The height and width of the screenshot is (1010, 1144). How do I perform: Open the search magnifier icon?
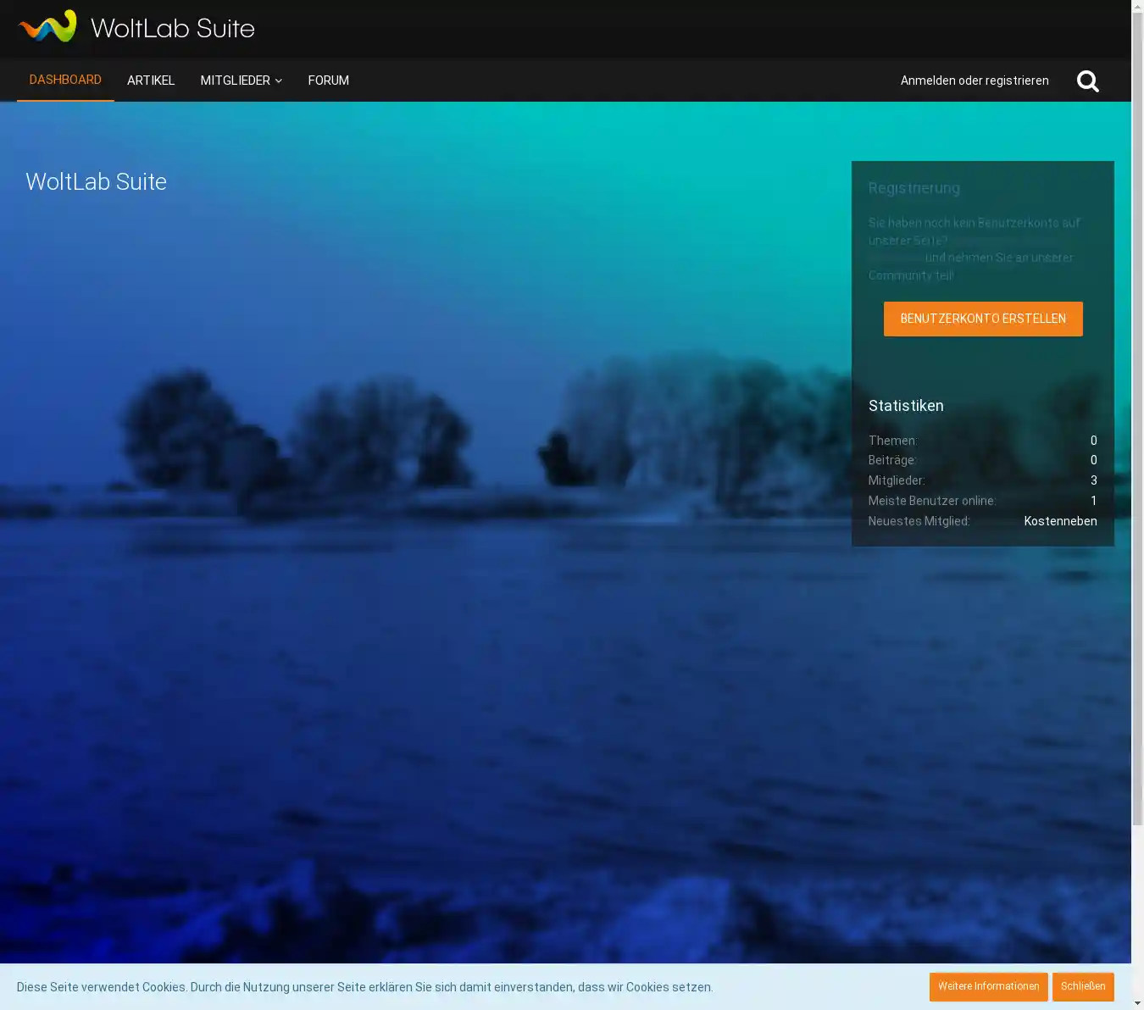[1087, 81]
